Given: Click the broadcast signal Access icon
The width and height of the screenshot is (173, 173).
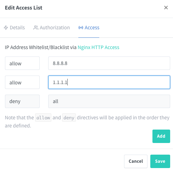Looking at the screenshot, I should (81, 28).
